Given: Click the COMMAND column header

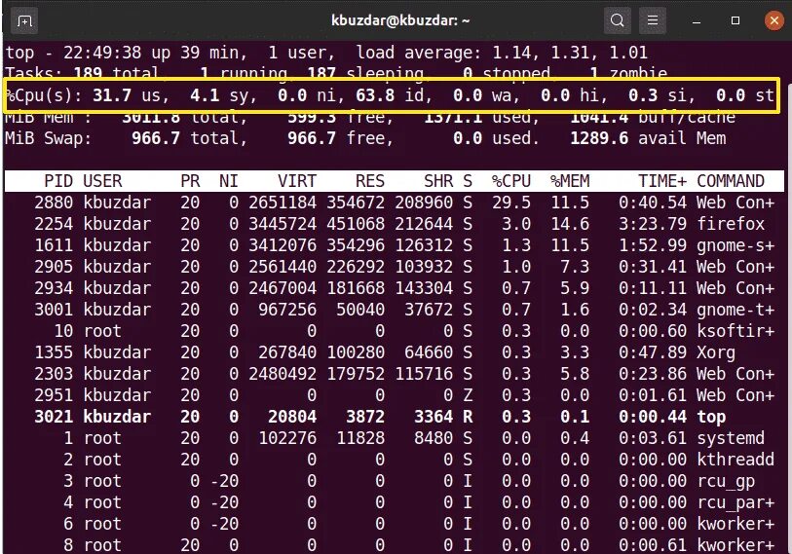Looking at the screenshot, I should tap(731, 181).
